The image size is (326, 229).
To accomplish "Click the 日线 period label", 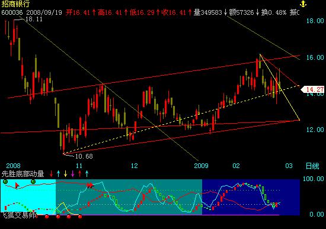I will click(x=312, y=166).
